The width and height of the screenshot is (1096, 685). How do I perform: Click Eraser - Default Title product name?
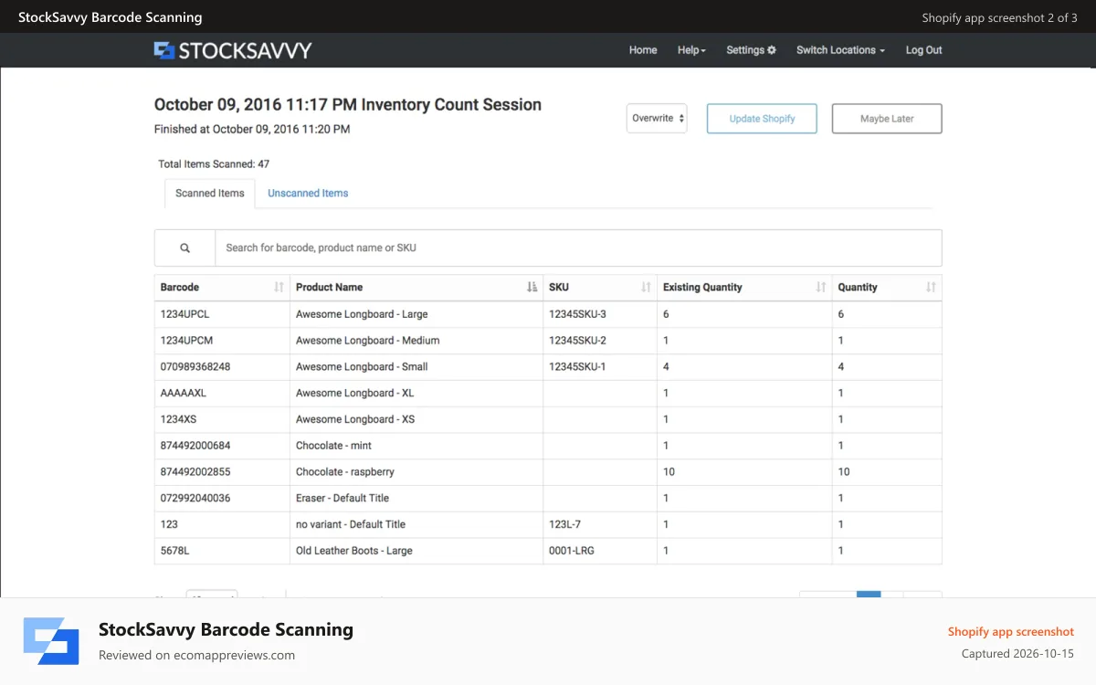pyautogui.click(x=342, y=499)
